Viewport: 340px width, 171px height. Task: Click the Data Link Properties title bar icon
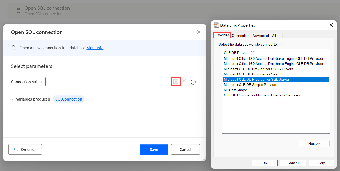(x=216, y=25)
